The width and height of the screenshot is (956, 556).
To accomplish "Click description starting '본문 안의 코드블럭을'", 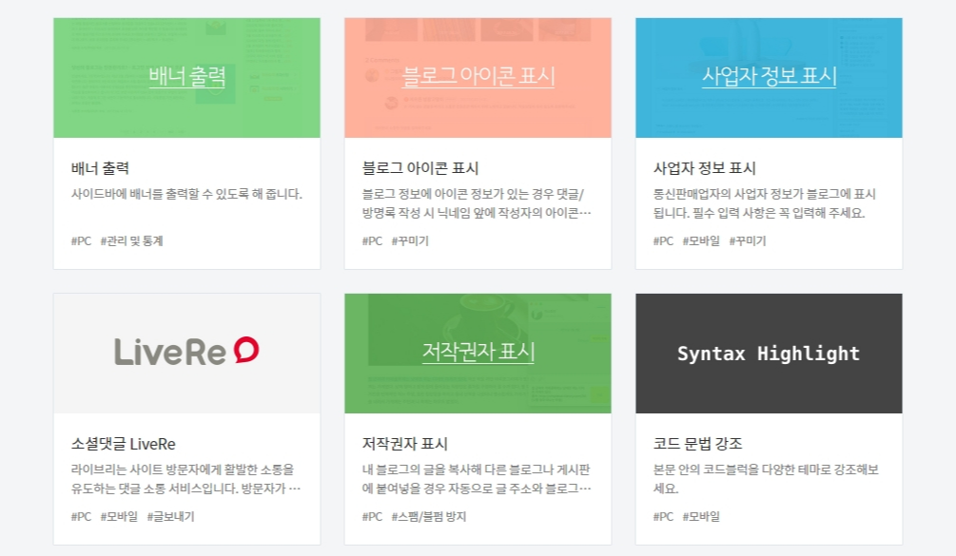I will 766,479.
